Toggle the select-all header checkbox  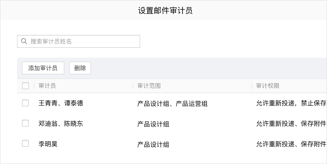25,86
